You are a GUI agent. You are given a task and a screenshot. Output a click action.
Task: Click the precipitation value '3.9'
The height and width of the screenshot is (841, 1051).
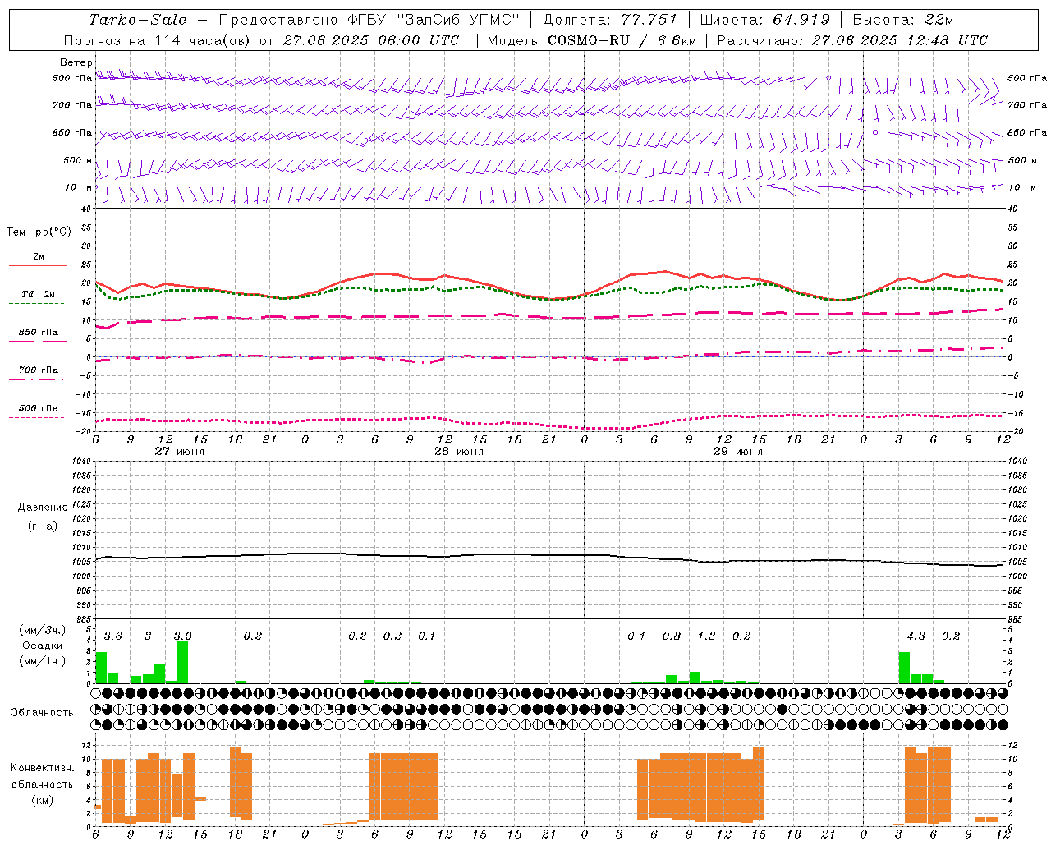[x=182, y=636]
